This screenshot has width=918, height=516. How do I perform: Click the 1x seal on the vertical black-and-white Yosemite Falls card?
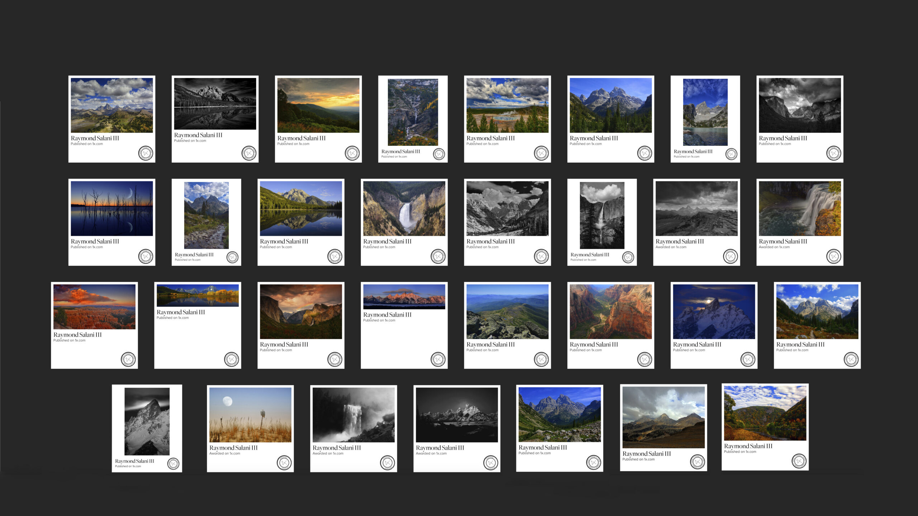(x=628, y=257)
